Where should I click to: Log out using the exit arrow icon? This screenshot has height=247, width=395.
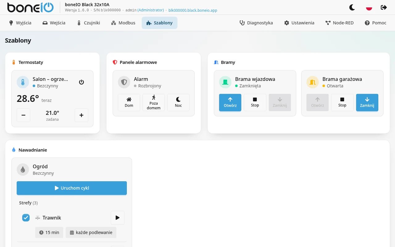(x=384, y=7)
